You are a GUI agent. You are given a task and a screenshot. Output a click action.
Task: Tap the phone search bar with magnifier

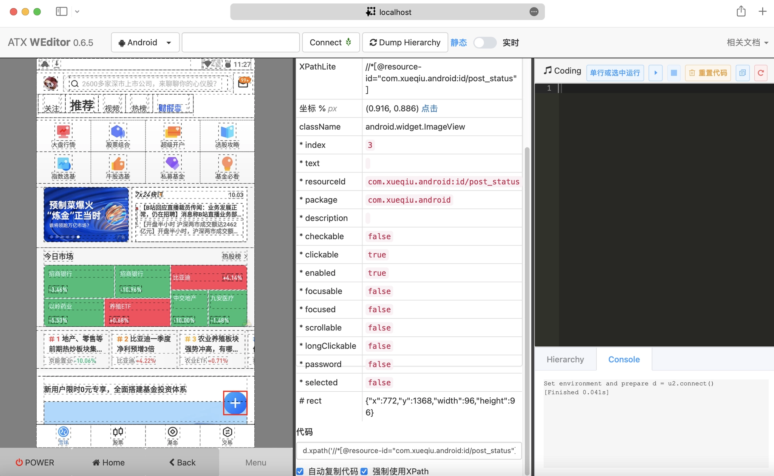coord(148,84)
